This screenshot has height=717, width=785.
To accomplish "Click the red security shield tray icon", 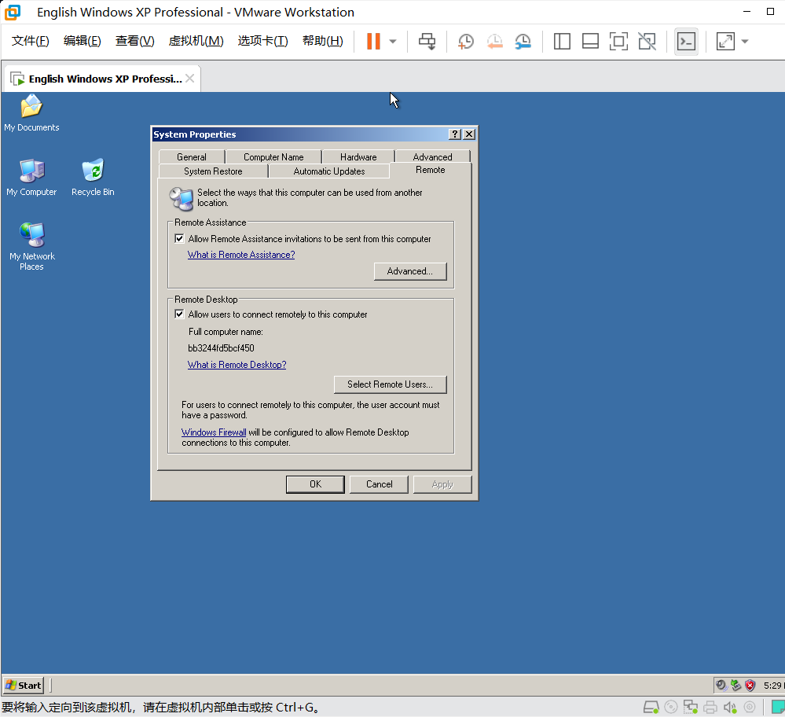I will coord(750,685).
